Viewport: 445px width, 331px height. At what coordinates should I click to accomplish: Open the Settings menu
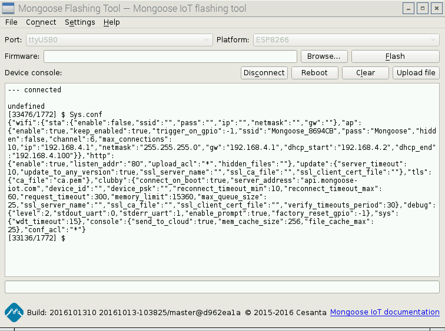[x=79, y=22]
